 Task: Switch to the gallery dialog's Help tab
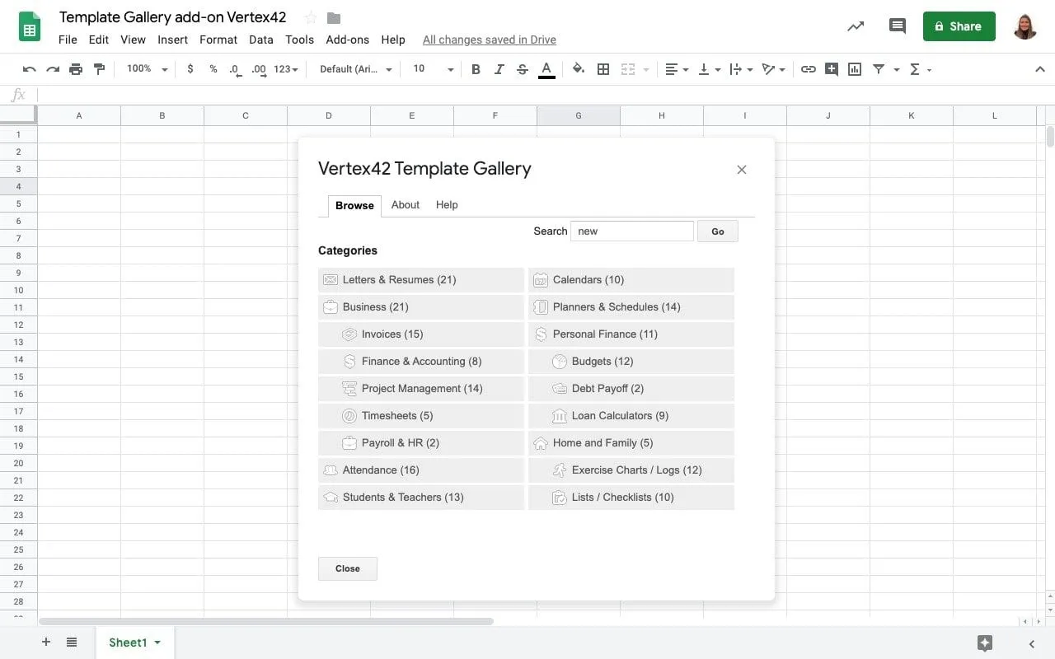pyautogui.click(x=447, y=205)
